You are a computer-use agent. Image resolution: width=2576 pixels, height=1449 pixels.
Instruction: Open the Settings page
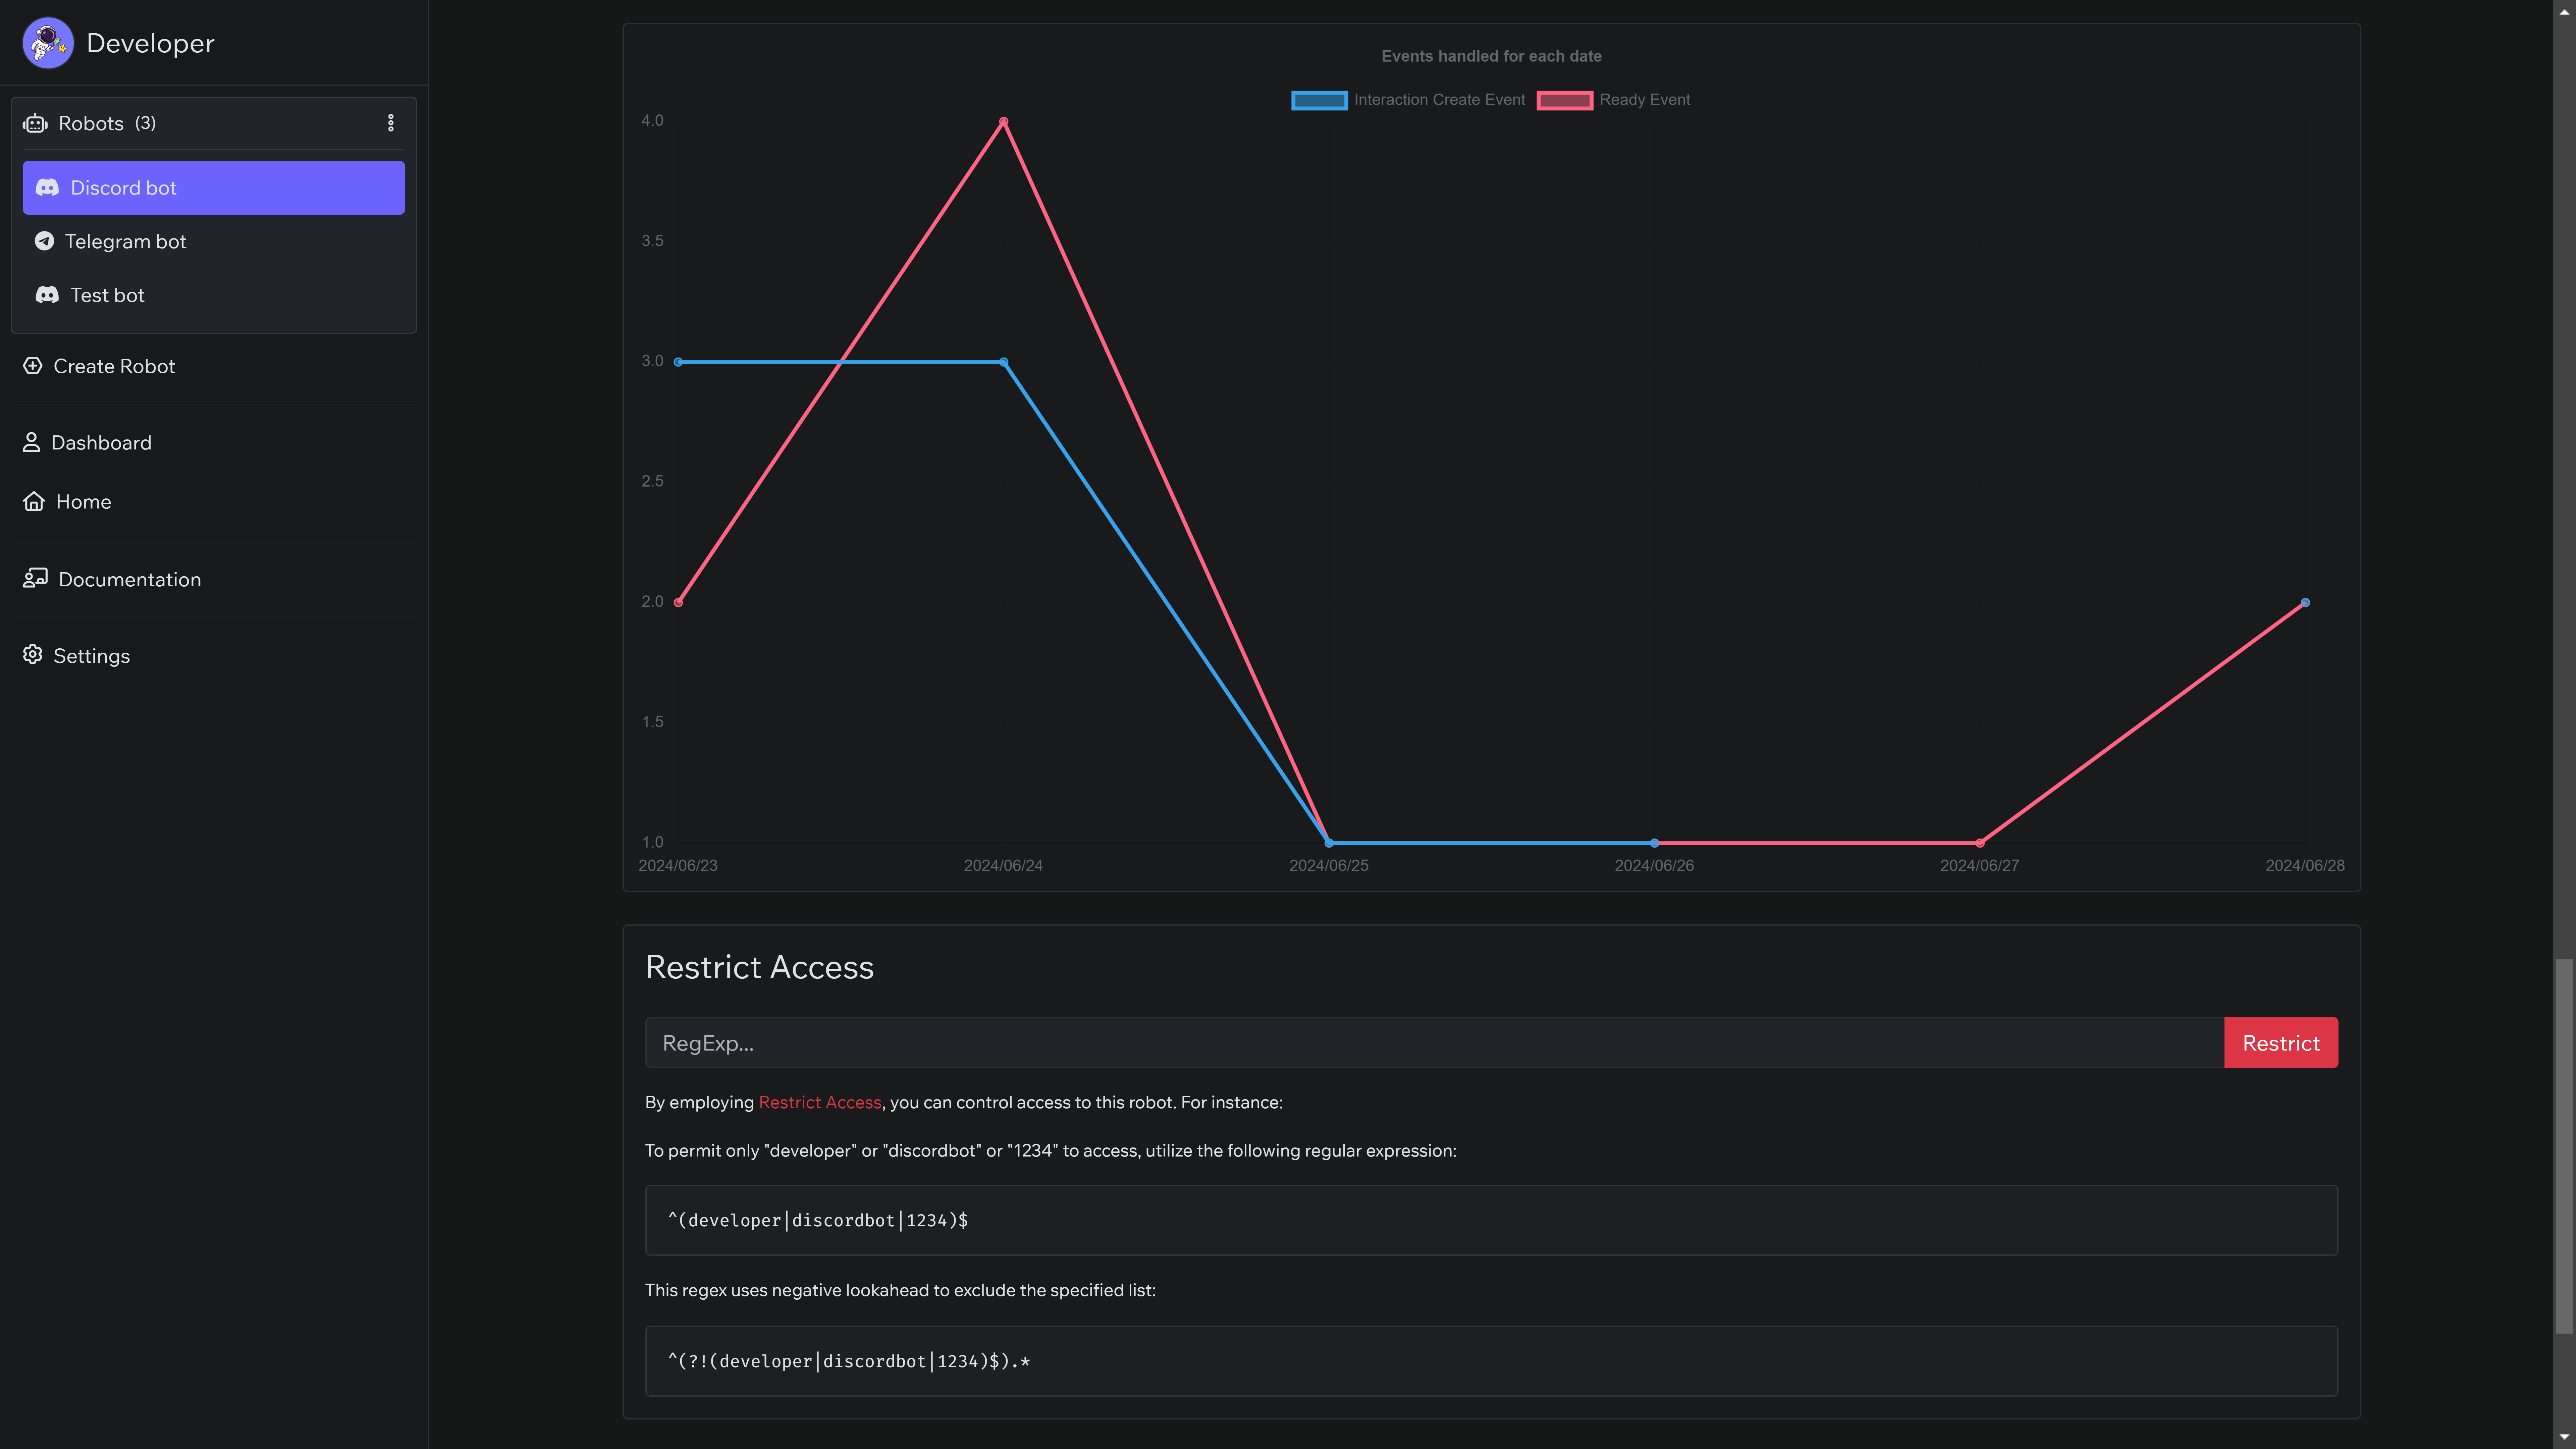91,656
